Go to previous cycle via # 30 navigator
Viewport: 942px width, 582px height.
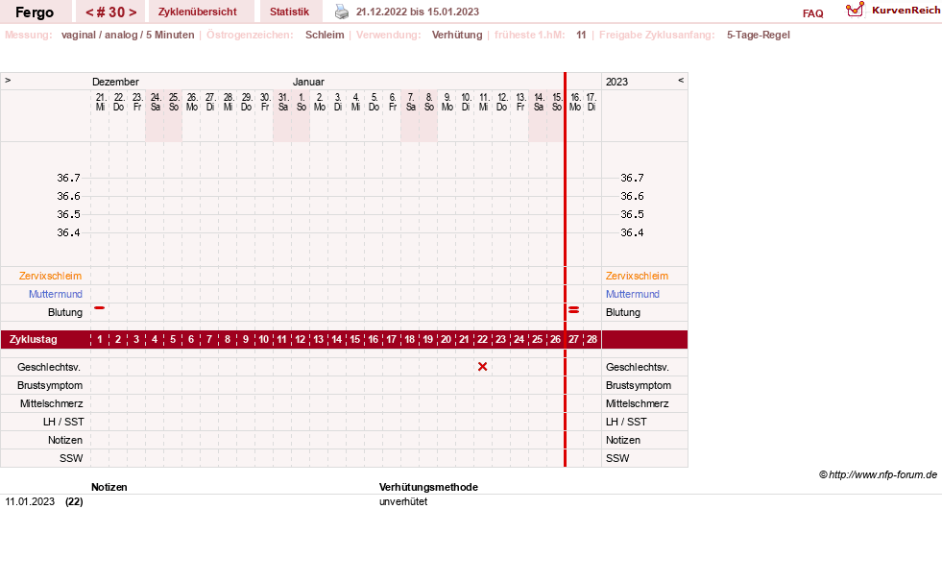coord(89,12)
